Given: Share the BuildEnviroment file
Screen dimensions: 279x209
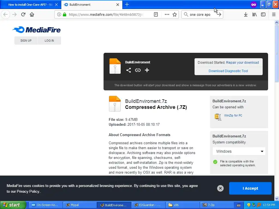Looking at the screenshot, I should [x=129, y=70].
